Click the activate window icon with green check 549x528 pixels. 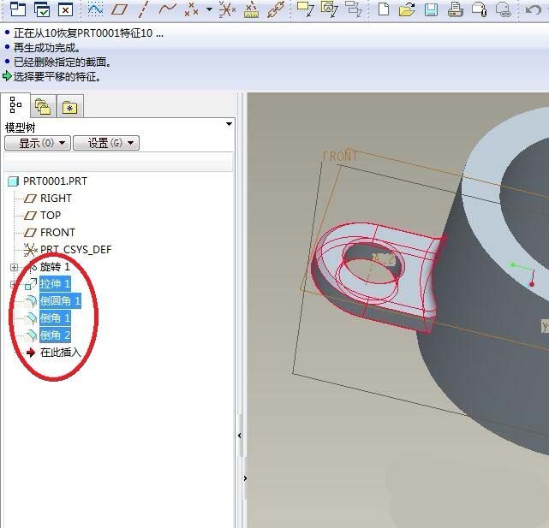42,9
